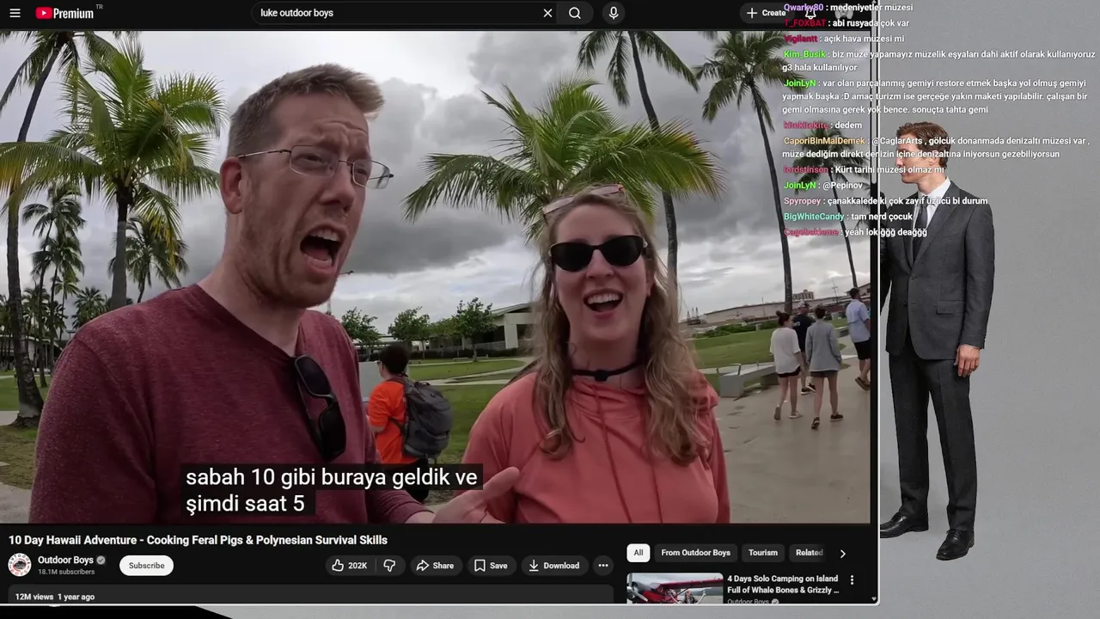Click the video player to pause

[x=435, y=277]
